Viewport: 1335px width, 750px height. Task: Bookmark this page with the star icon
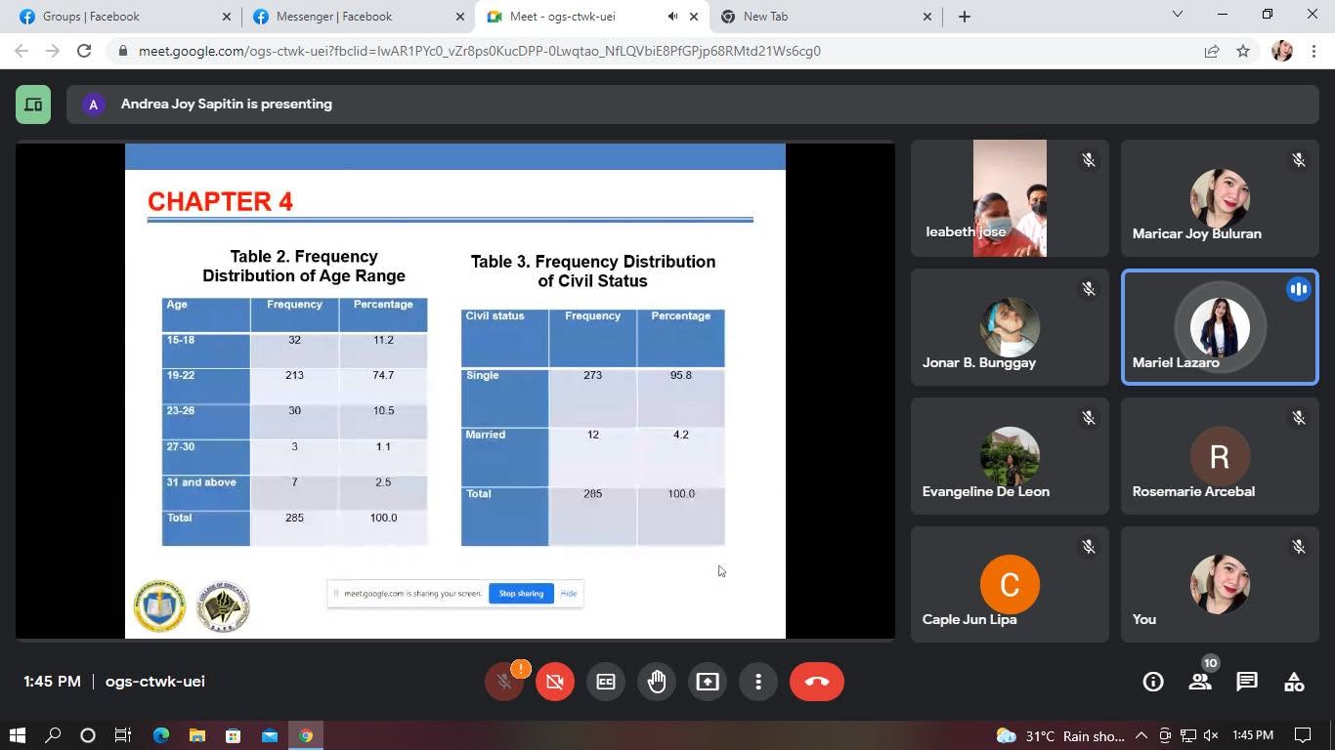[1243, 51]
